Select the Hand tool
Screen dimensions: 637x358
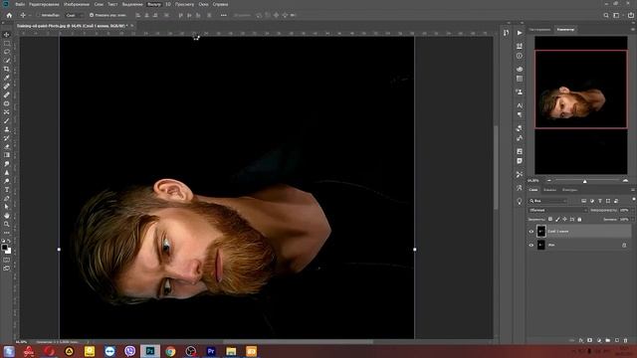(x=7, y=216)
